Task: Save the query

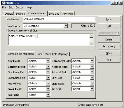Action: coord(109,53)
